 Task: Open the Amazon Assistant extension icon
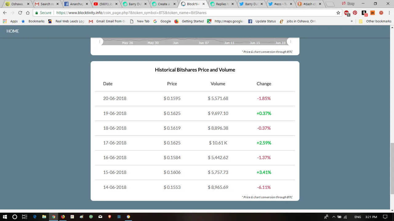point(364,13)
